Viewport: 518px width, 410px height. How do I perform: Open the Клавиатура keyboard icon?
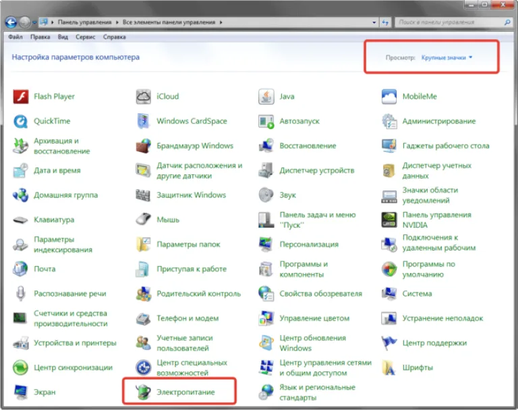coord(20,220)
